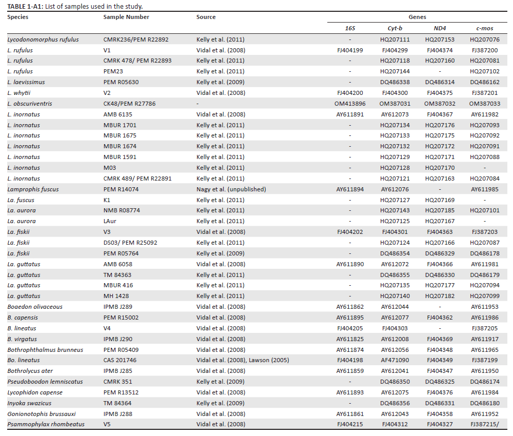513x436 pixels.
Task: Click the TABLE 1-A1 caption title
Action: click(75, 6)
